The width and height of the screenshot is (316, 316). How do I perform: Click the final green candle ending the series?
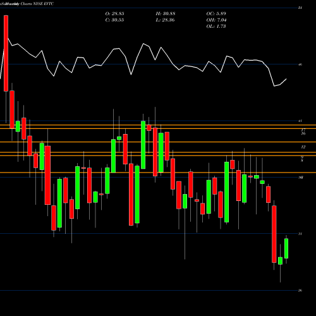(286, 248)
